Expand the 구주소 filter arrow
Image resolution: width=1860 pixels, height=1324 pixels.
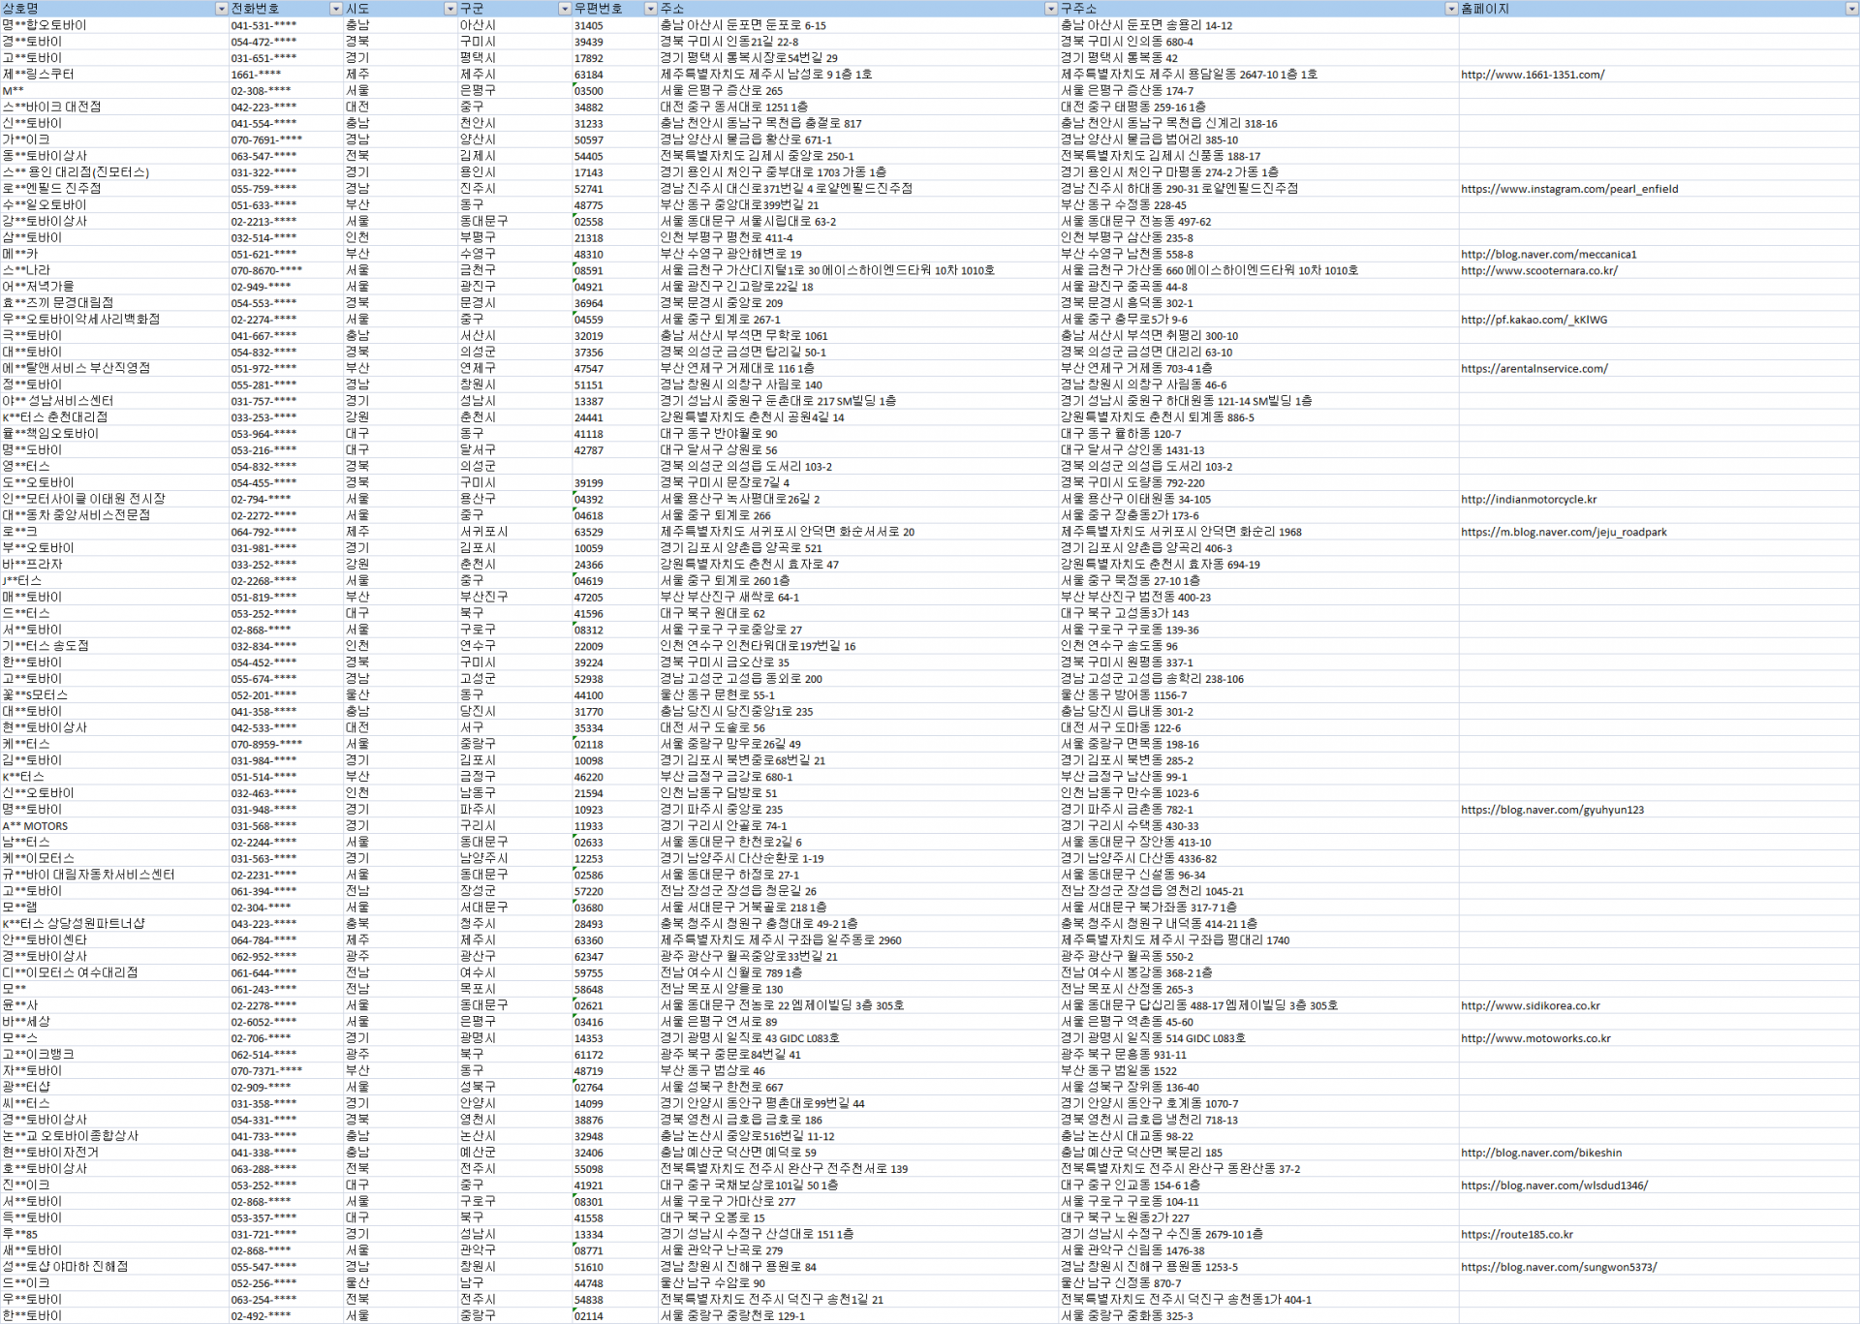click(1450, 9)
